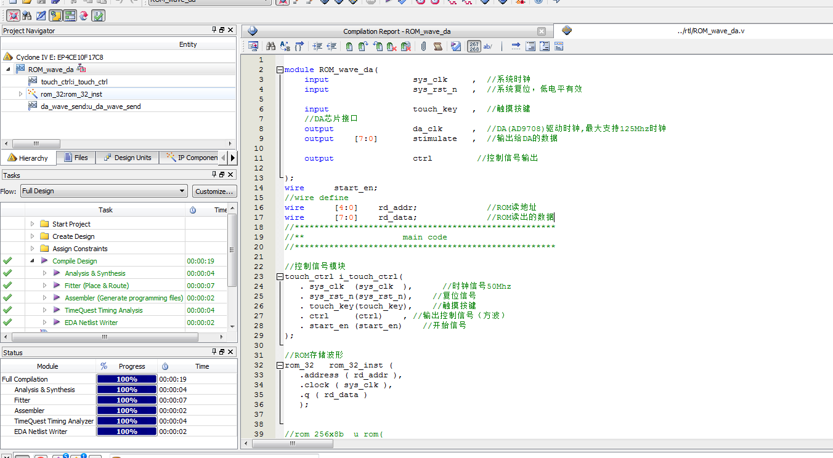
Task: Pin the Status panel
Action: (214, 352)
